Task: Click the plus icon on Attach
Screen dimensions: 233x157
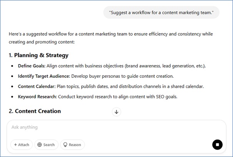Action: point(15,145)
